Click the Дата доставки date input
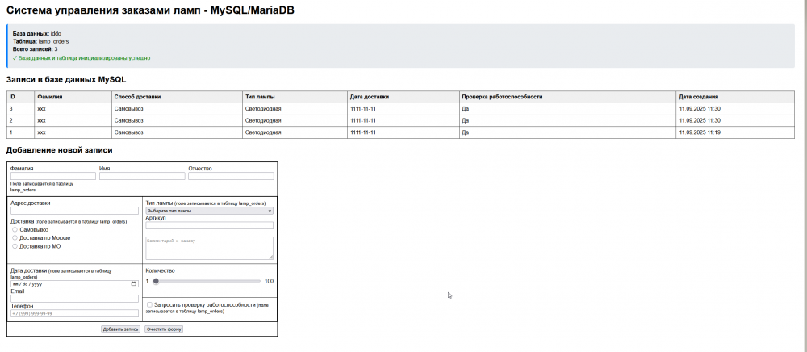The width and height of the screenshot is (807, 352). [74, 283]
